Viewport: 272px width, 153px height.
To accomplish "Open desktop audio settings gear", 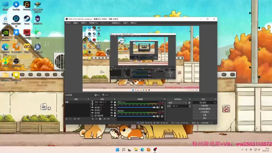I will point(162,116).
